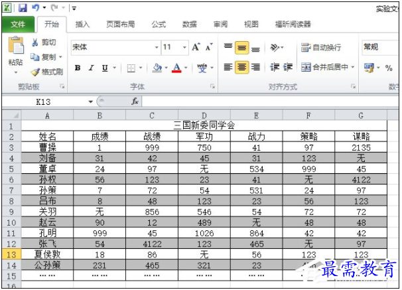This screenshot has height=290, width=402.
Task: Click in the formula bar input
Action: tap(271, 102)
